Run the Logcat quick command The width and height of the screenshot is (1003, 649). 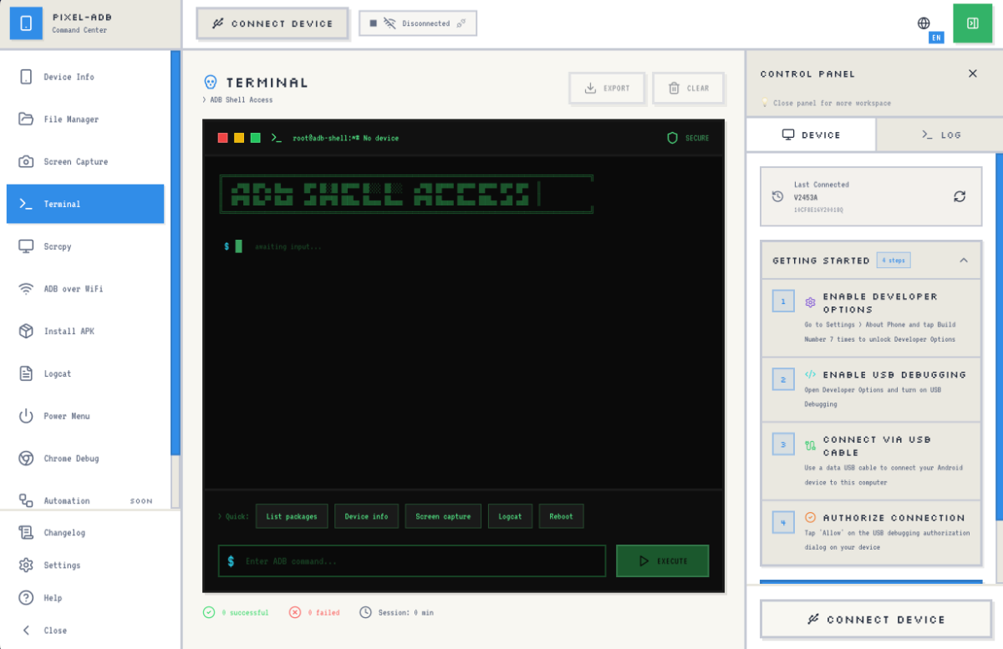coord(510,516)
